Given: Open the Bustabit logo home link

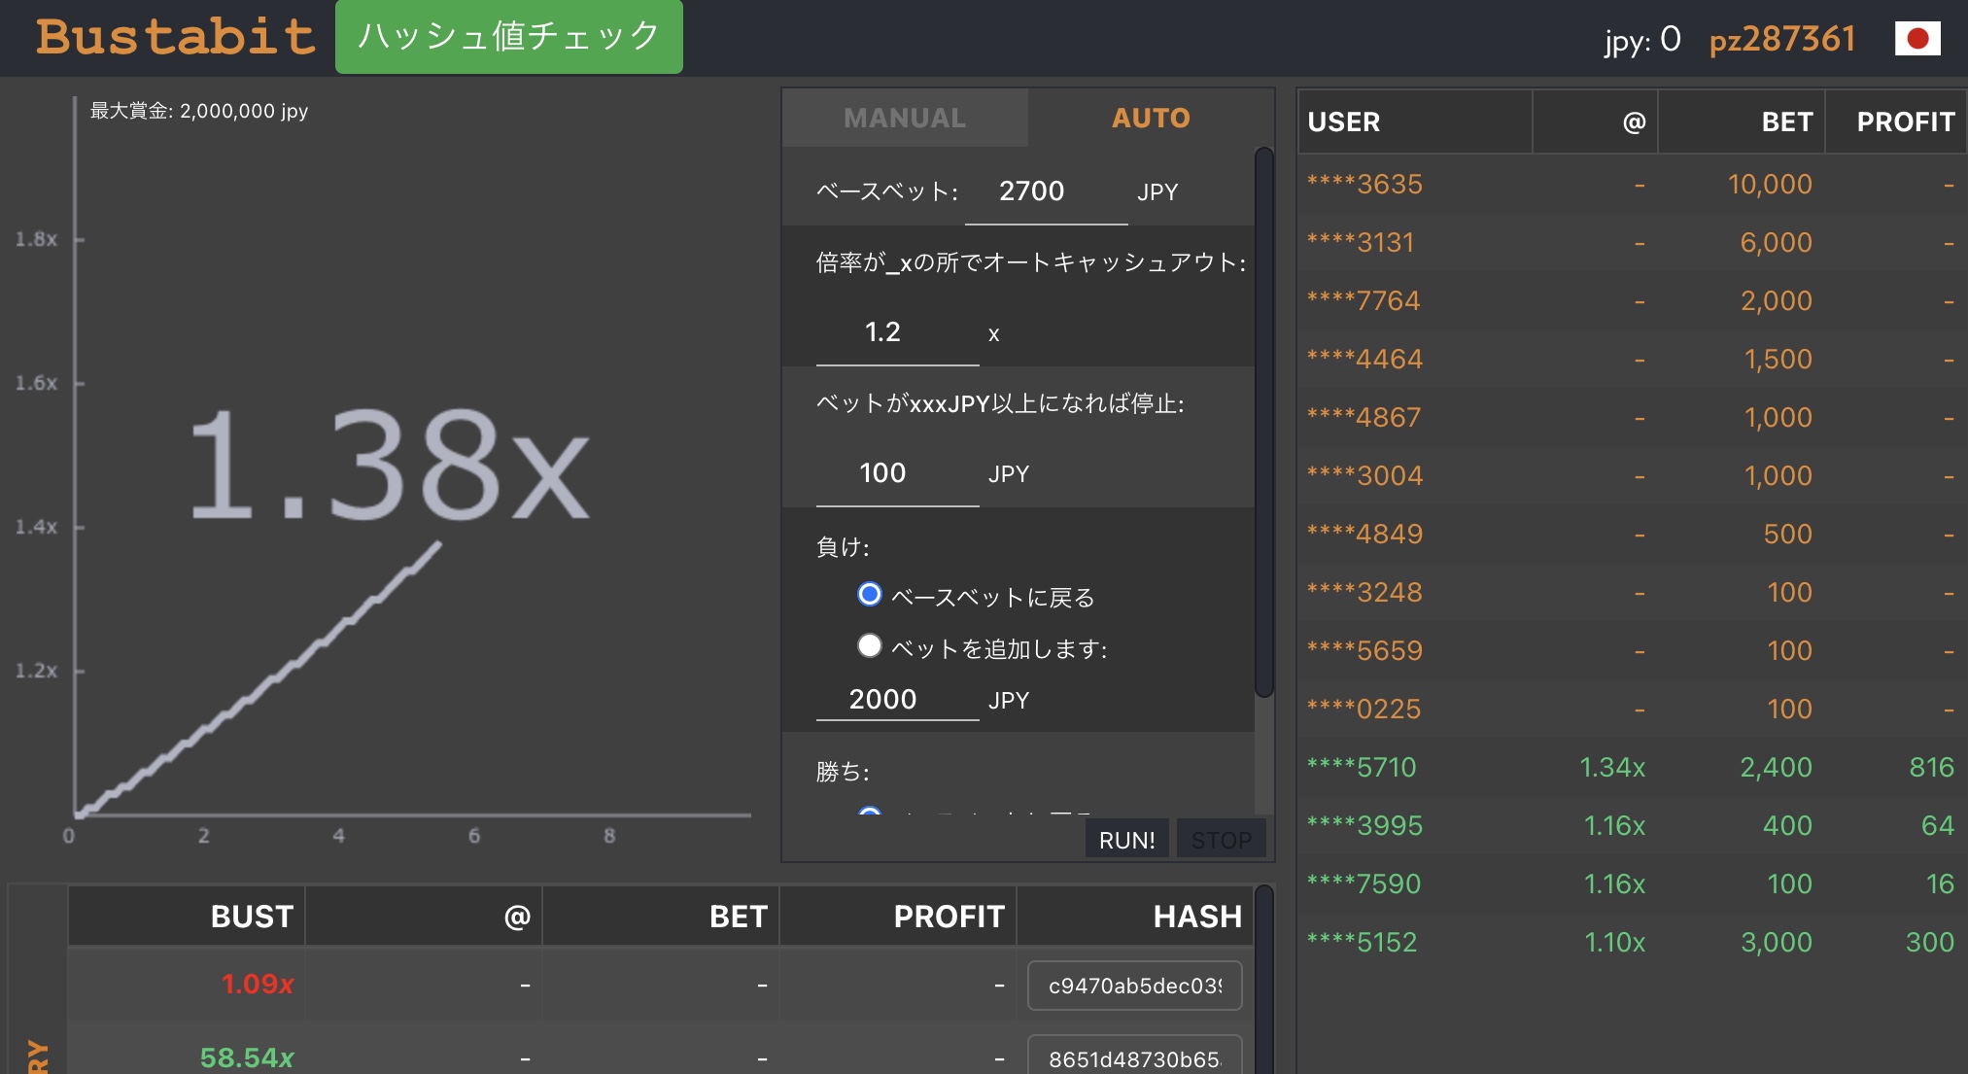Looking at the screenshot, I should (176, 37).
